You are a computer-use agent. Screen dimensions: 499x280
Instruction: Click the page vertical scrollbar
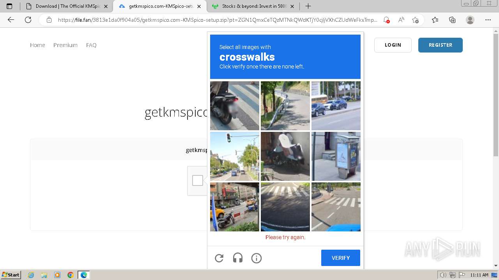(496, 95)
